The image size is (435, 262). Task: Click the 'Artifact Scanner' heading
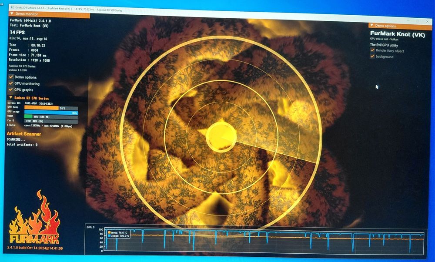(24, 134)
